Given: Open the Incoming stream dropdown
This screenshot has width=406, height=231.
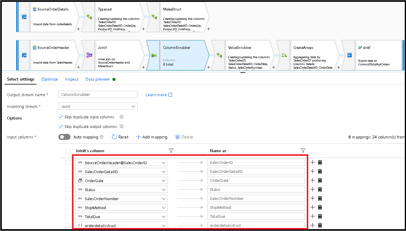Looking at the screenshot, I should pos(98,106).
